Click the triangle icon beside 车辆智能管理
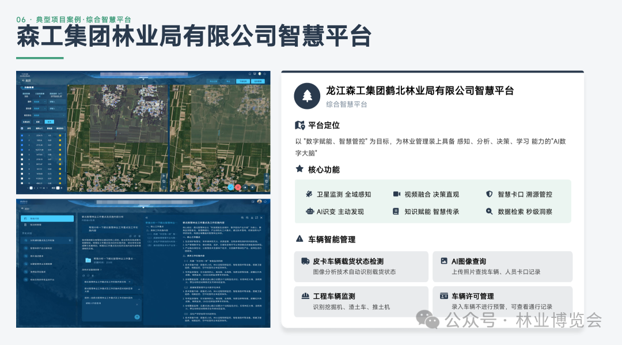The image size is (622, 345). click(299, 238)
